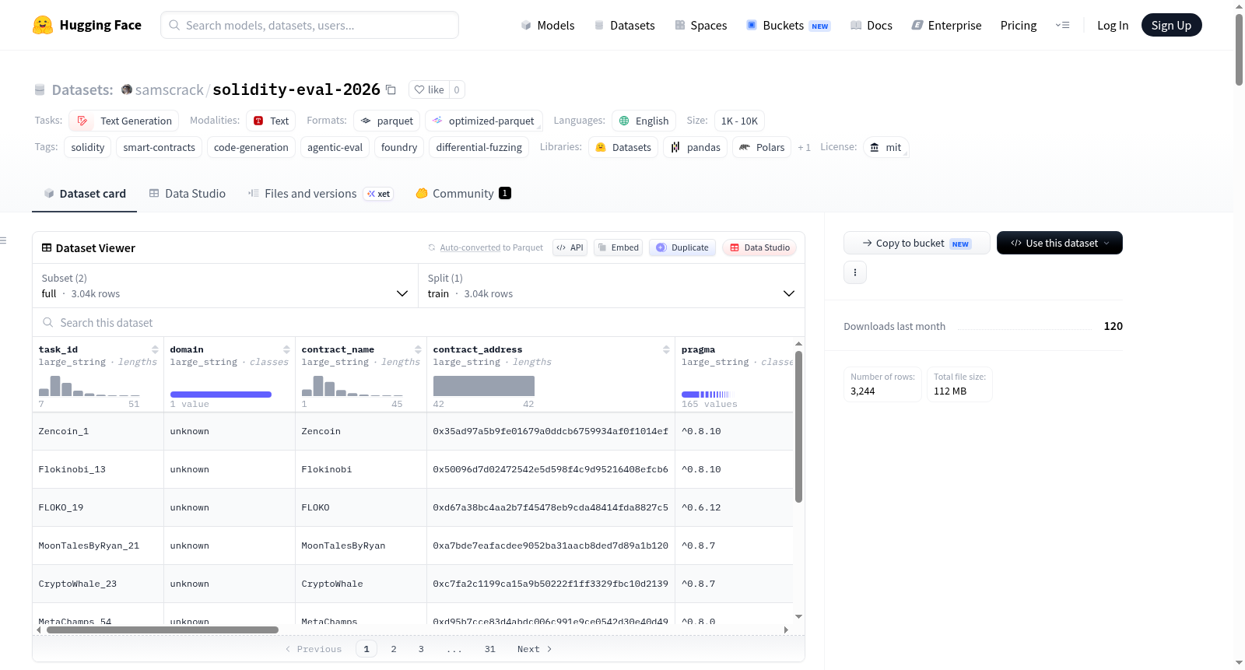1245x670 pixels.
Task: Select the English language tag
Action: [x=644, y=121]
